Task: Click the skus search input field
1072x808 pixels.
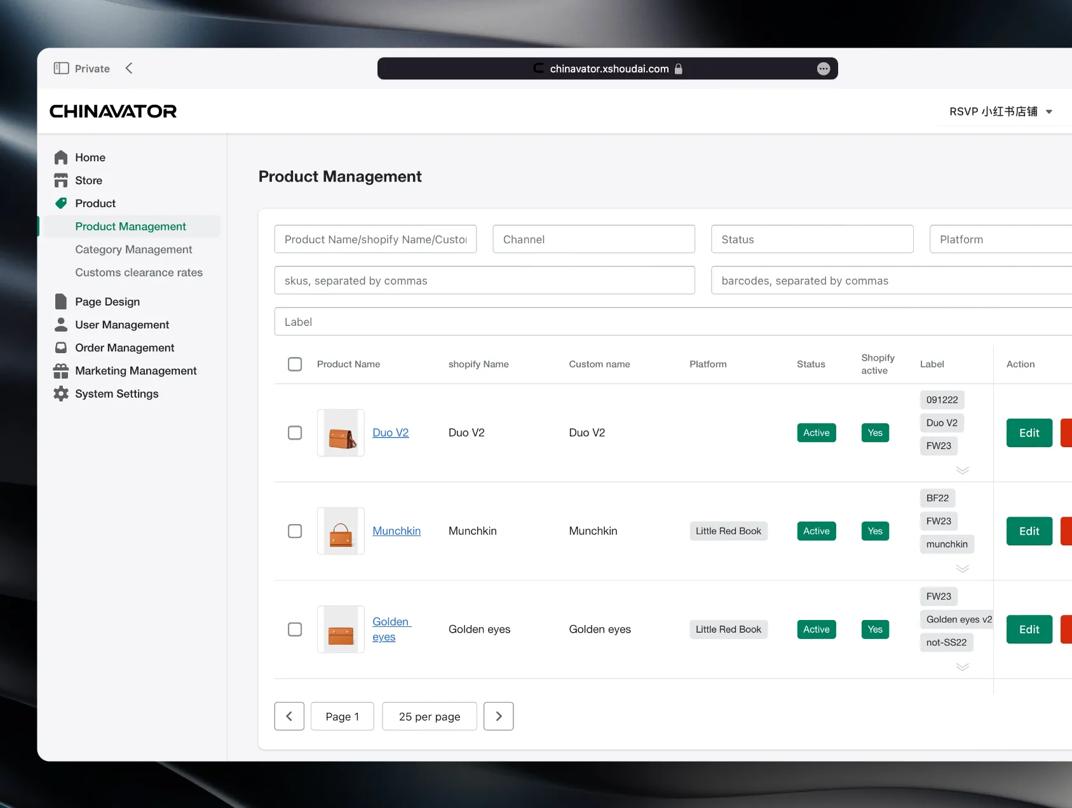Action: pyautogui.click(x=484, y=281)
